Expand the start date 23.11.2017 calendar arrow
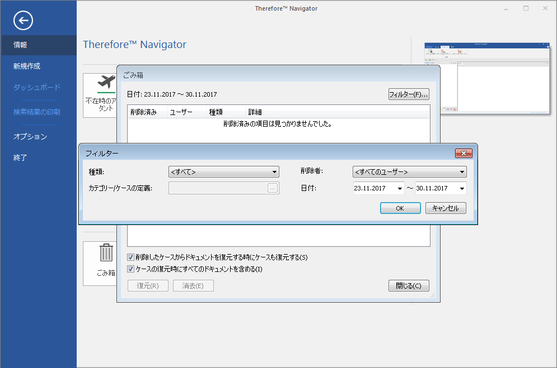This screenshot has width=557, height=368. [x=400, y=188]
